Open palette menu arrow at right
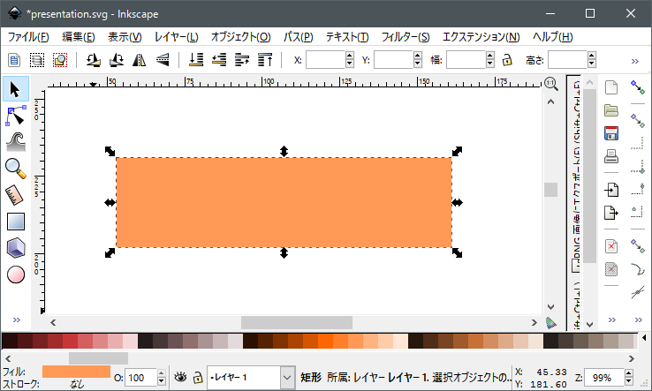The height and width of the screenshot is (391, 652). [644, 338]
